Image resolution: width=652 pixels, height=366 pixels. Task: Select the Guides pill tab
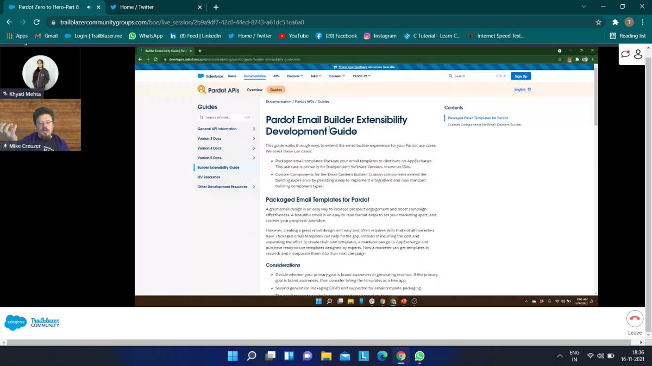(x=276, y=89)
